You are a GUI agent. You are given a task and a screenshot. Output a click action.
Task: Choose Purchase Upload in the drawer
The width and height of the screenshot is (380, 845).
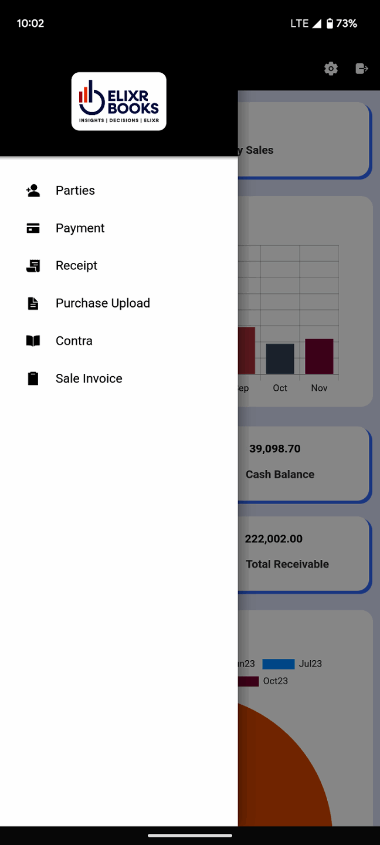pyautogui.click(x=103, y=303)
